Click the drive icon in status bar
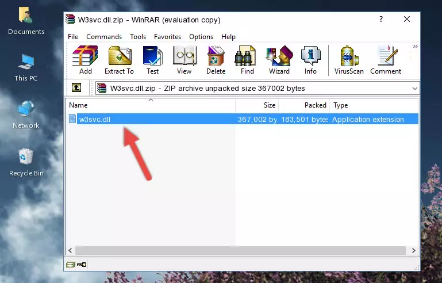Viewport: 442px width, 283px height. click(70, 265)
